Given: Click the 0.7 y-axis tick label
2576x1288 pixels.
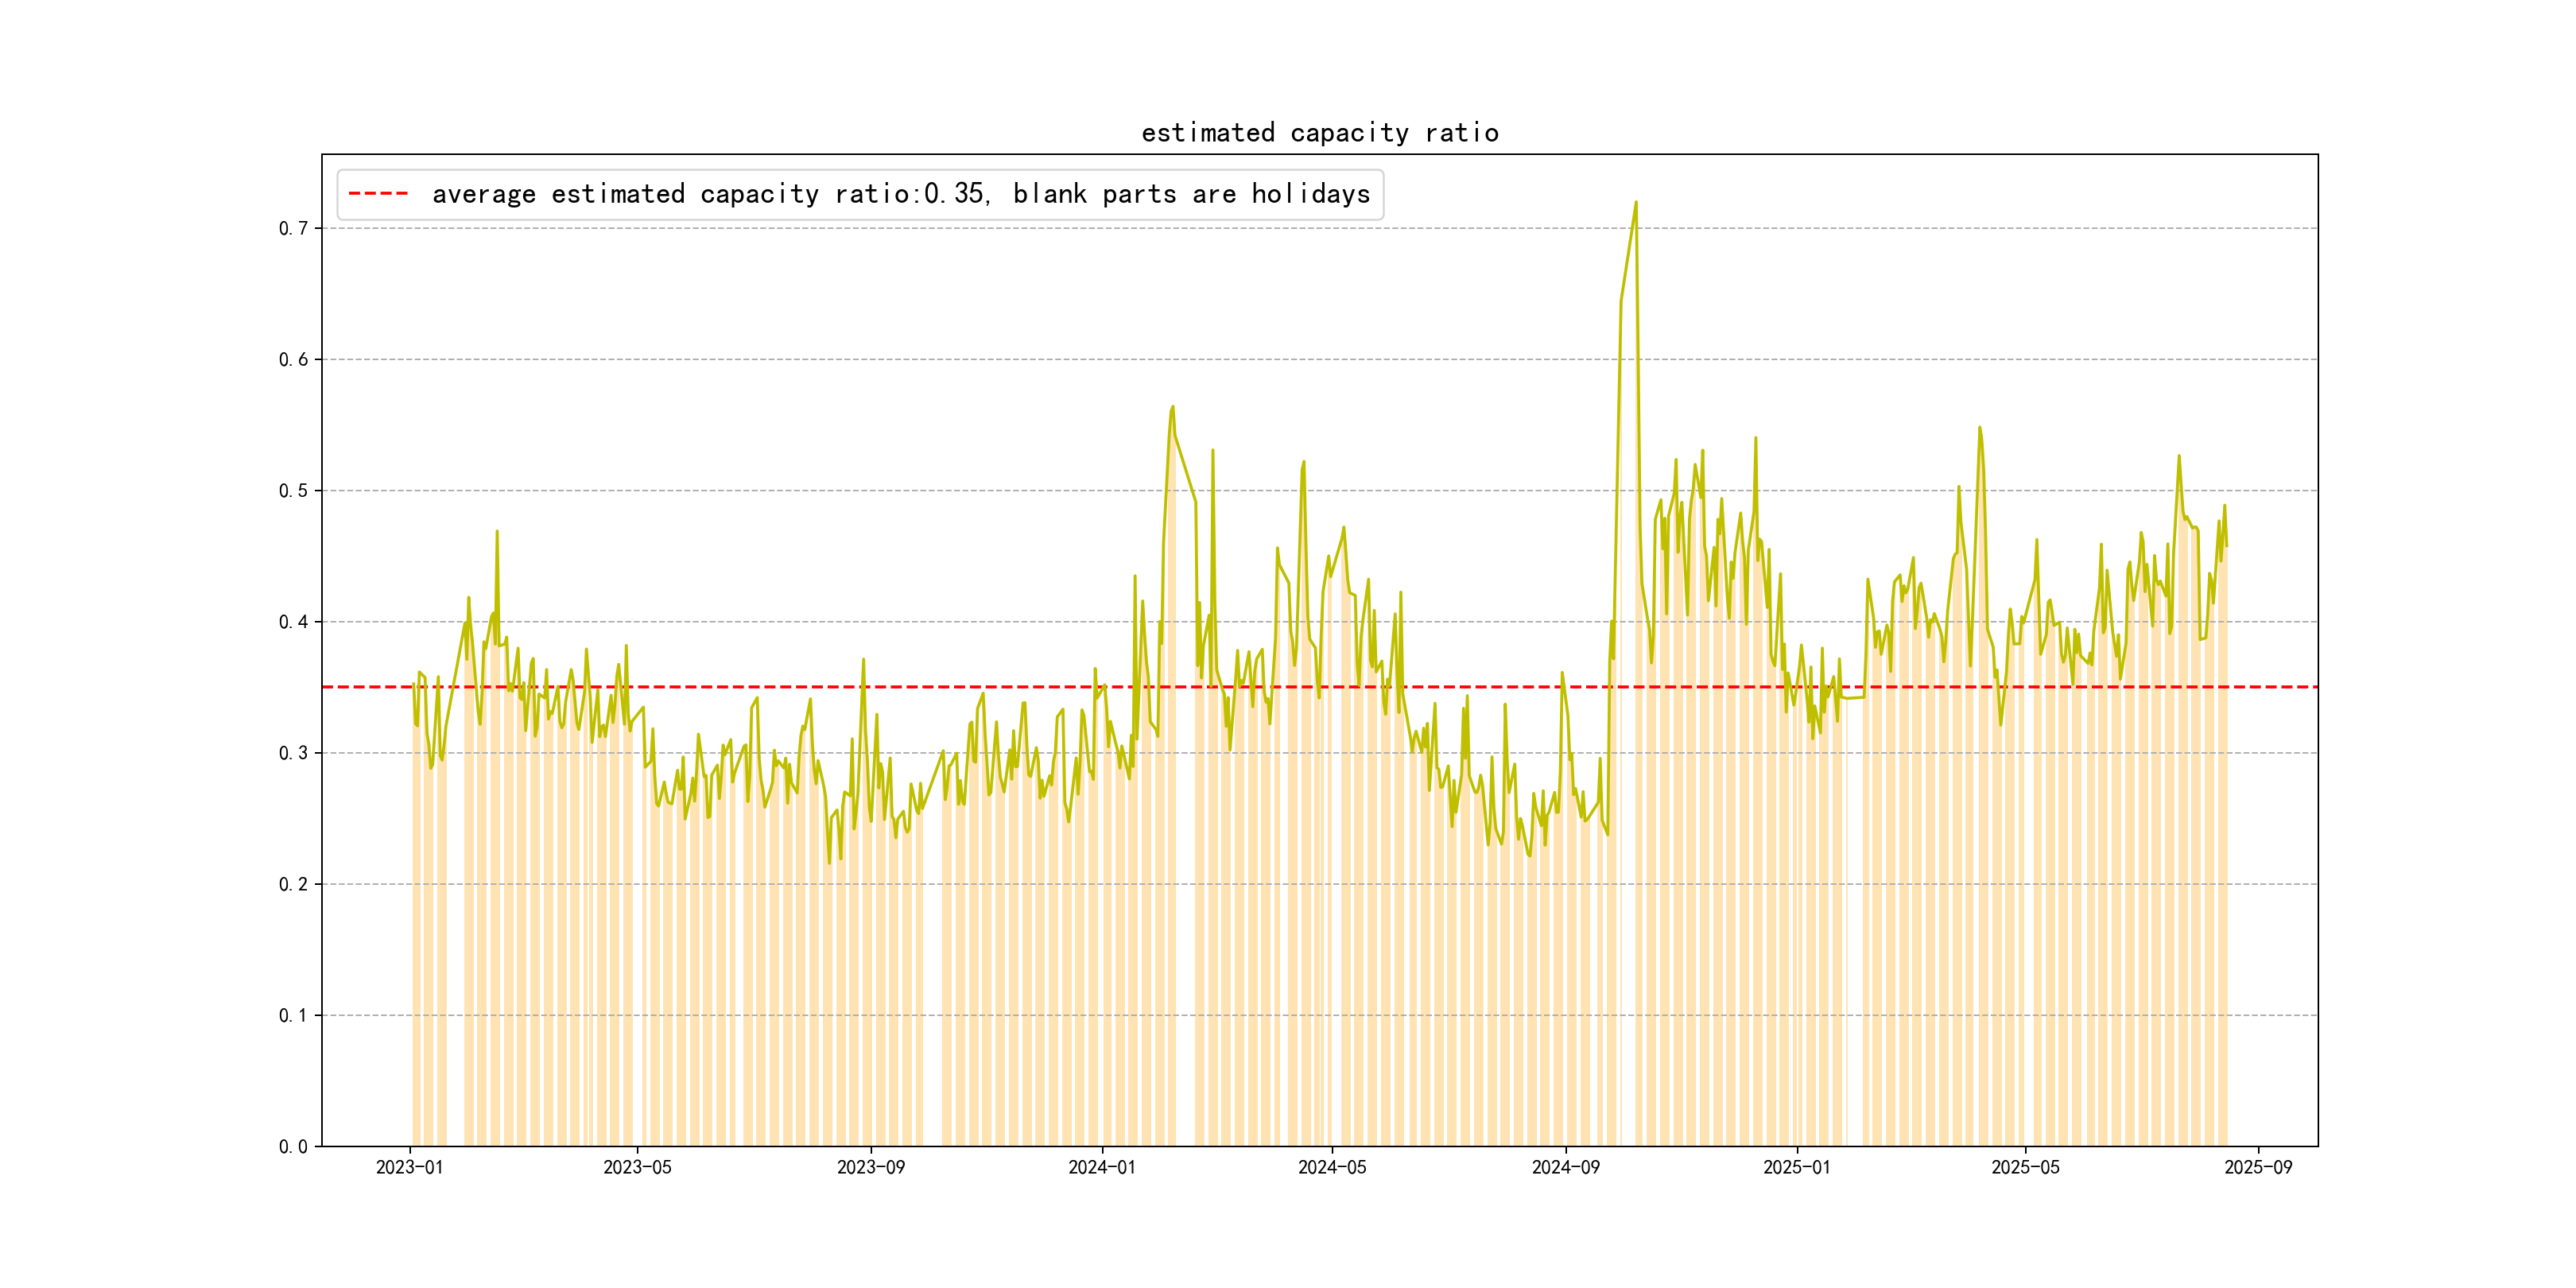Looking at the screenshot, I should [x=293, y=228].
